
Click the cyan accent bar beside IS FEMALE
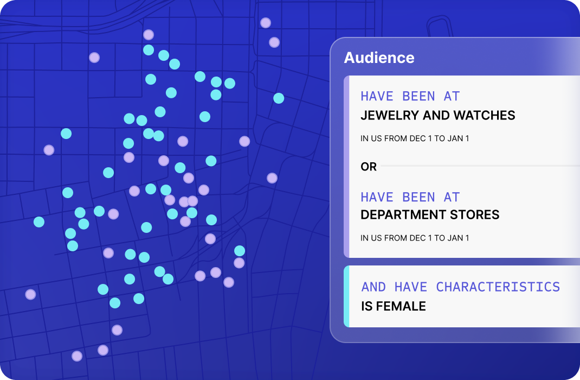(346, 296)
